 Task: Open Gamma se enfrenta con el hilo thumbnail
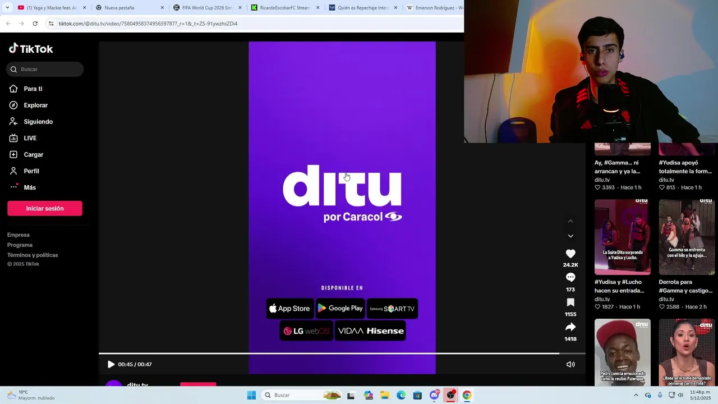[x=687, y=237]
